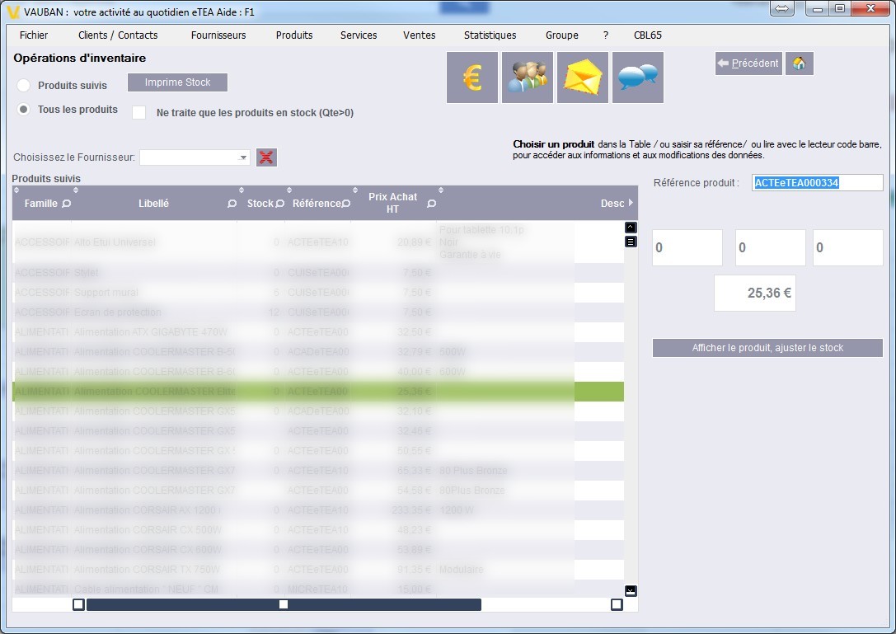
Task: Clear supplier with red X icon
Action: (x=266, y=157)
